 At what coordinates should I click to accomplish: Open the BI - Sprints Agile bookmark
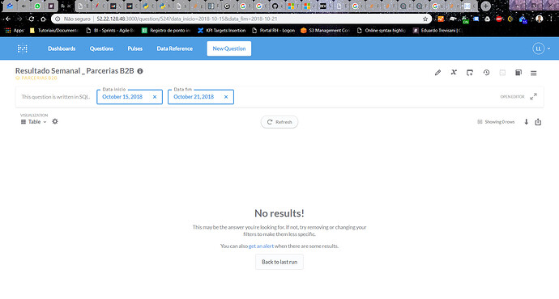coord(110,31)
